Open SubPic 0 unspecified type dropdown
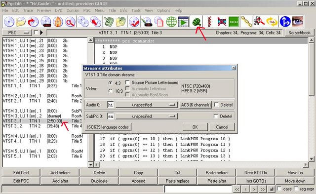The image size is (316, 194). click(x=147, y=116)
